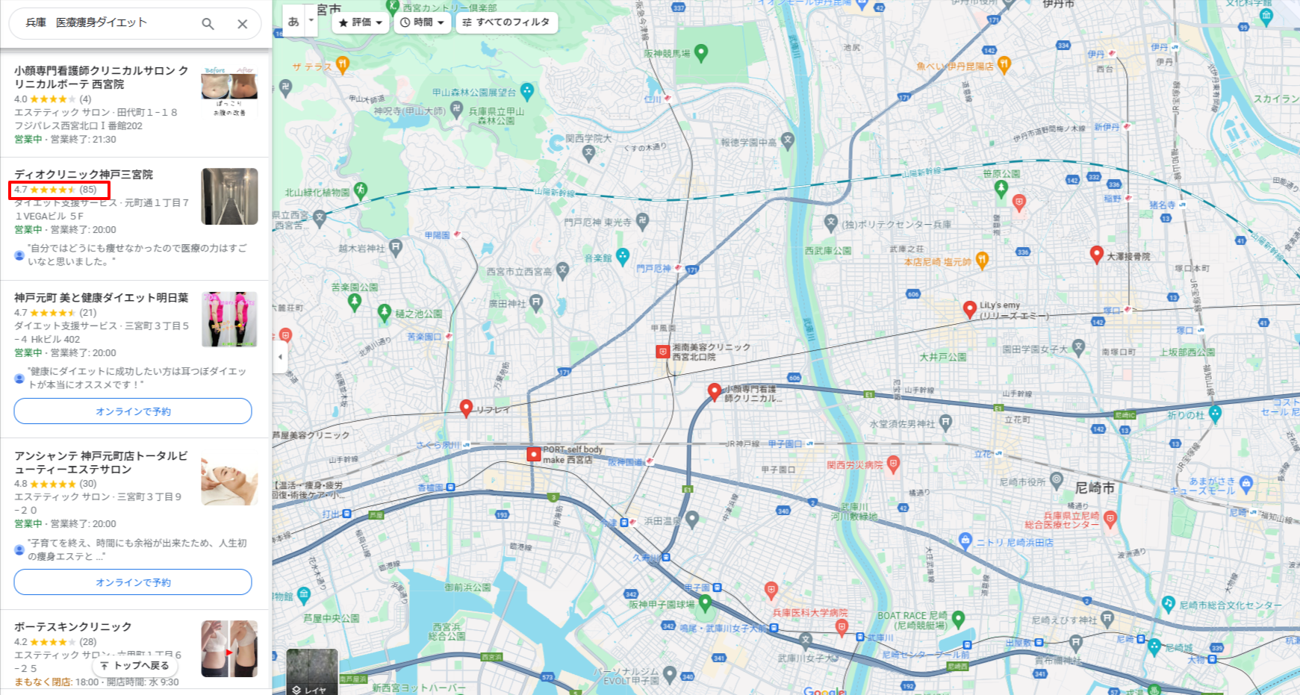Screen dimensions: 1300x695
Task: Click トップへ戻る back to top button
Action: pos(135,665)
